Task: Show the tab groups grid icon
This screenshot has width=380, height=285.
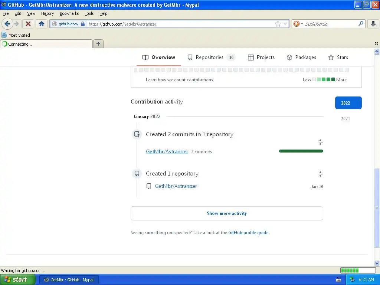Action: [376, 44]
